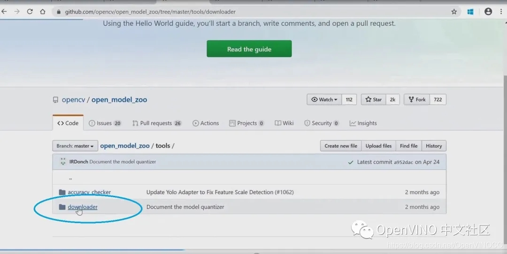Open commit hash a952dac
This screenshot has width=507, height=254.
[x=403, y=162]
